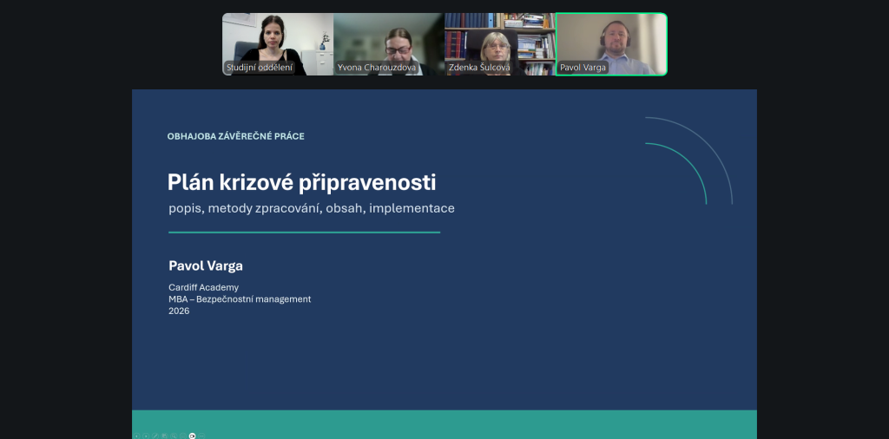Select Zdenka Šulcová video tile

coord(500,44)
